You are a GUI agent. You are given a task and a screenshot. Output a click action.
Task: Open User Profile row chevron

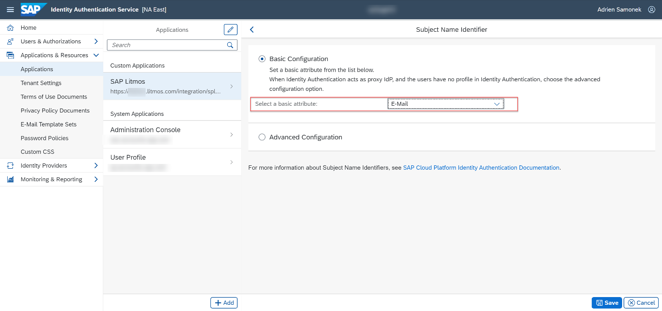click(x=232, y=162)
